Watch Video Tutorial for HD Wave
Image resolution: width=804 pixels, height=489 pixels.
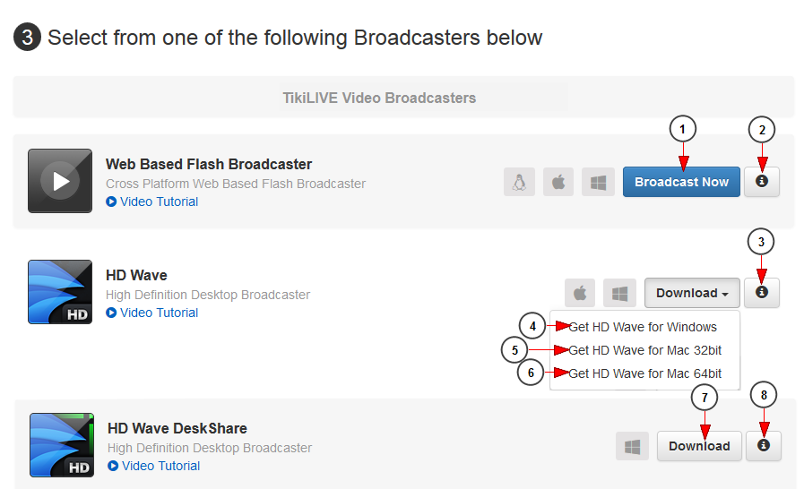pyautogui.click(x=152, y=313)
